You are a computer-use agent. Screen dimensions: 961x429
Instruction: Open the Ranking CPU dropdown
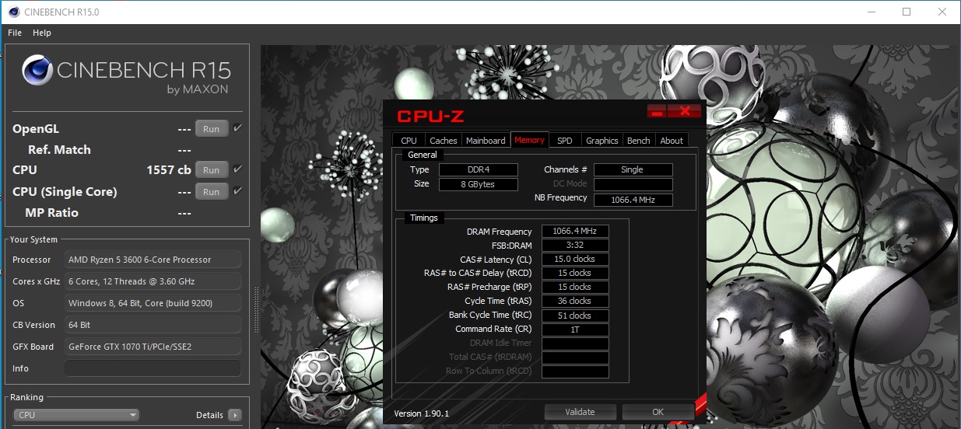[x=77, y=415]
